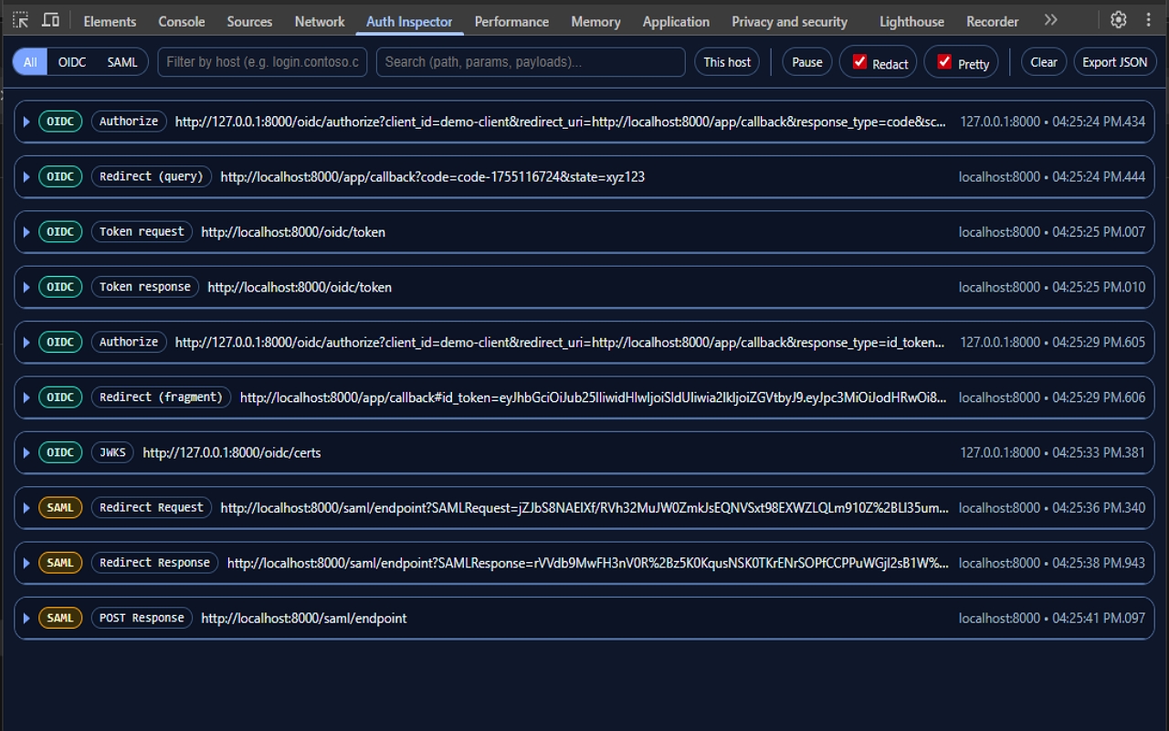Screen dimensions: 1169x731
Task: Open the three-dot customize DevTools menu
Action: [x=1148, y=19]
